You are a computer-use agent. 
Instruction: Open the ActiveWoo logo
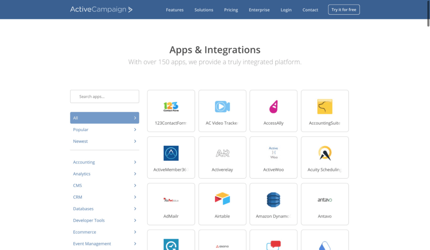tap(273, 153)
